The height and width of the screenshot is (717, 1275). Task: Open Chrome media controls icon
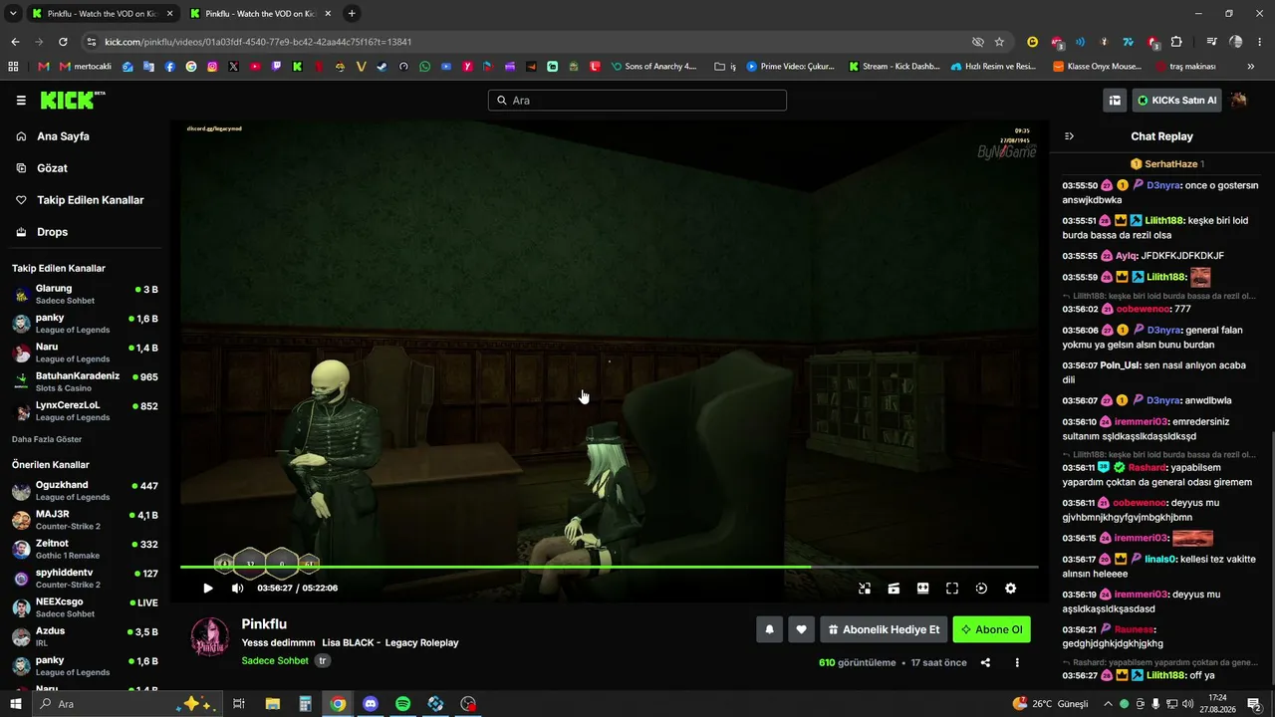(x=1211, y=42)
